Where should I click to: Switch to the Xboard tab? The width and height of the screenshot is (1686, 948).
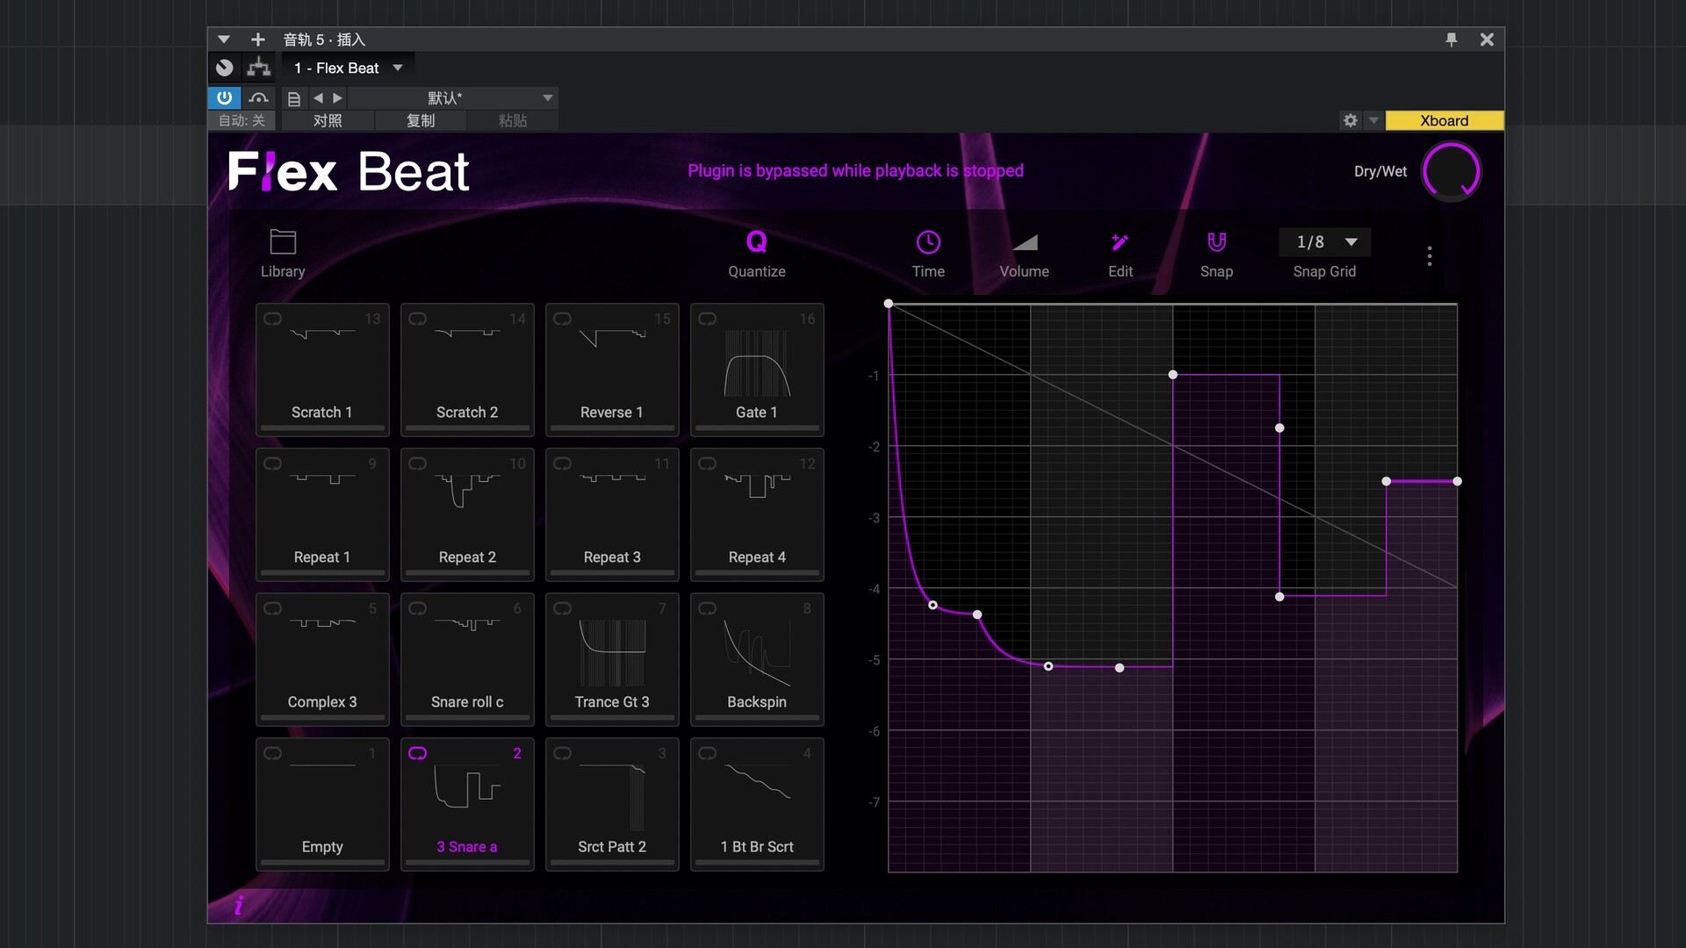(x=1444, y=120)
